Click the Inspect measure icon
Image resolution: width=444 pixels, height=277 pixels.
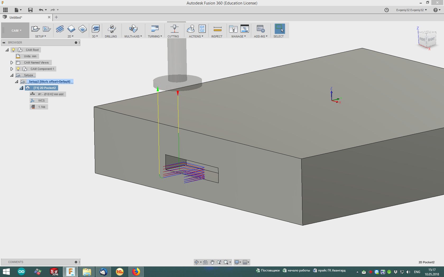tap(217, 29)
